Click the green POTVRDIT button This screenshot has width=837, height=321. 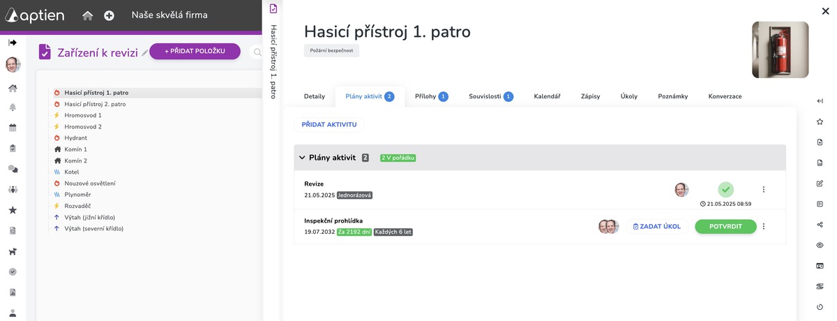pos(725,226)
